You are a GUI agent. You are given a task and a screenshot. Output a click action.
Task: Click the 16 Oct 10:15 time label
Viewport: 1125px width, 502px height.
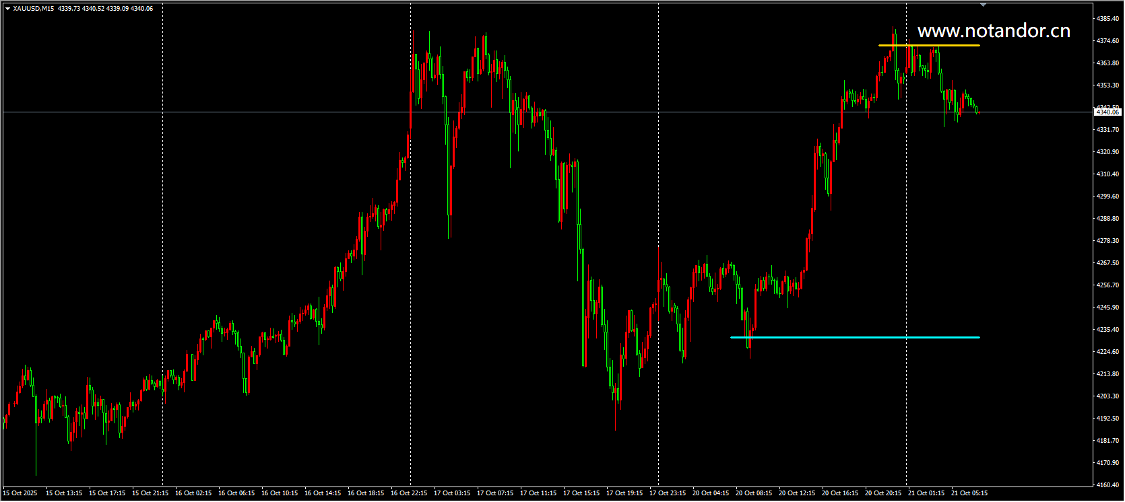click(280, 493)
